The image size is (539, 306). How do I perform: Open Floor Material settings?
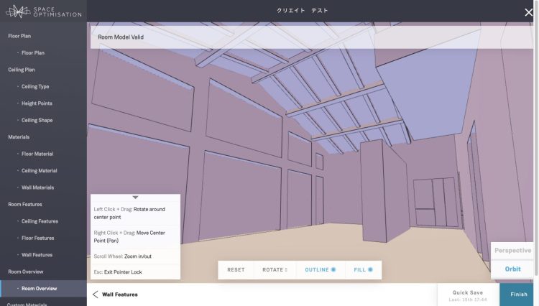(37, 154)
